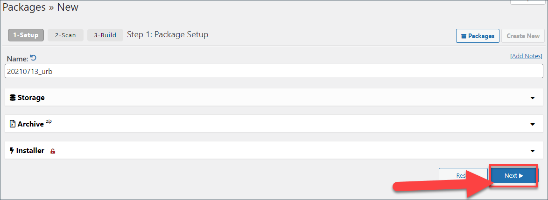Expand the Storage section arrow

pos(533,98)
